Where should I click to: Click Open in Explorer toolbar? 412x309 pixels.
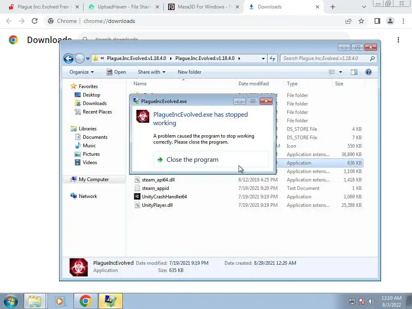[x=116, y=72]
